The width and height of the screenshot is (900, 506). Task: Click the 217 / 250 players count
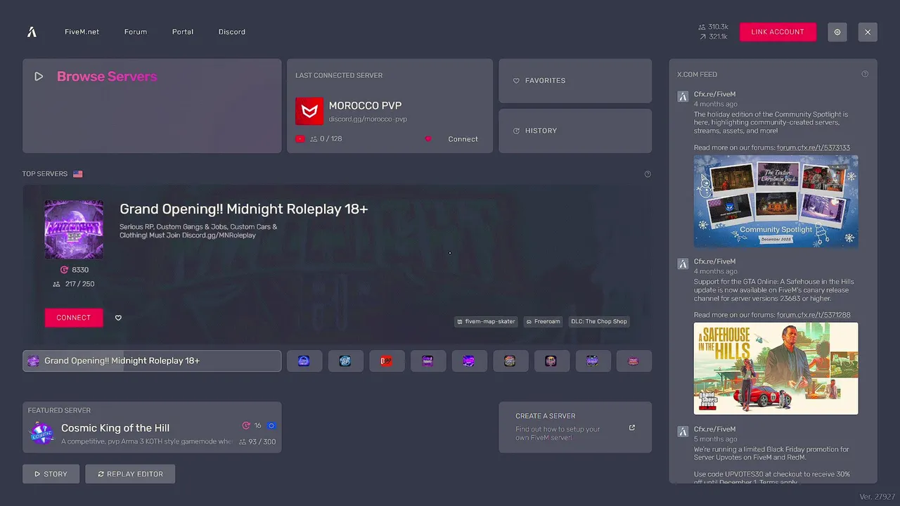coord(73,284)
